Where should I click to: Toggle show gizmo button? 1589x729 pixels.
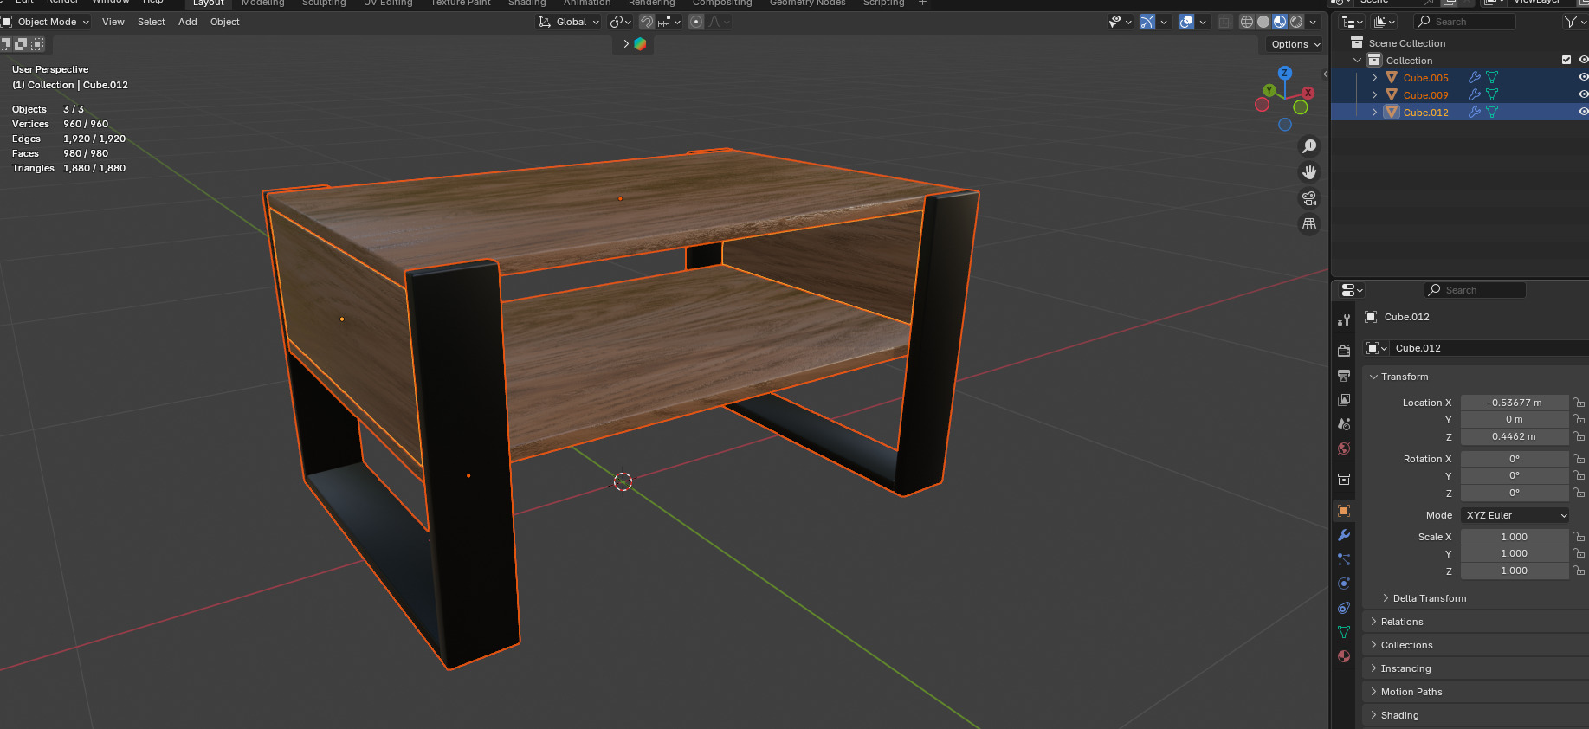pyautogui.click(x=1147, y=22)
